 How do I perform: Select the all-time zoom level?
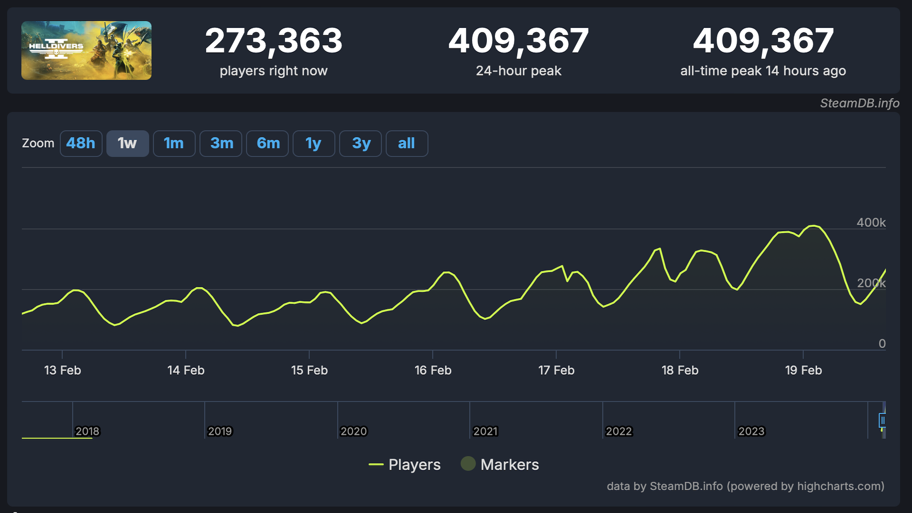406,143
